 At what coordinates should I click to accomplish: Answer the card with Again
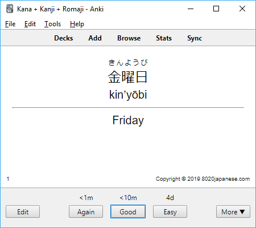(x=86, y=211)
